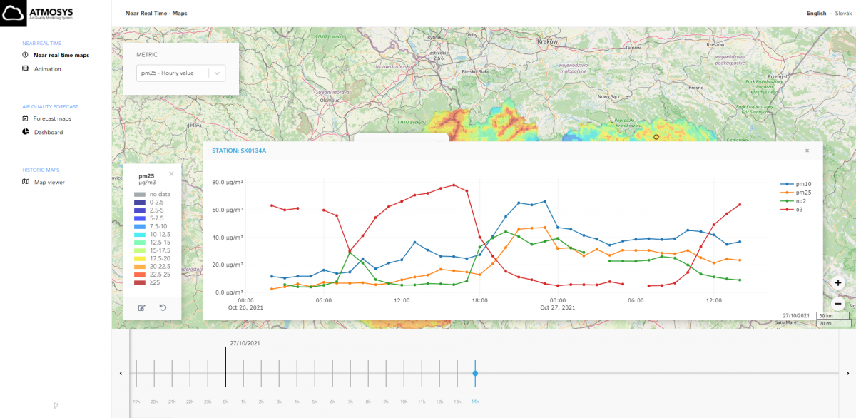
Task: Switch language to Slovak
Action: pyautogui.click(x=842, y=13)
